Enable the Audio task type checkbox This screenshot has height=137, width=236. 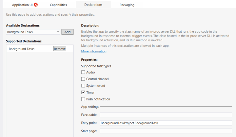[x=83, y=72]
